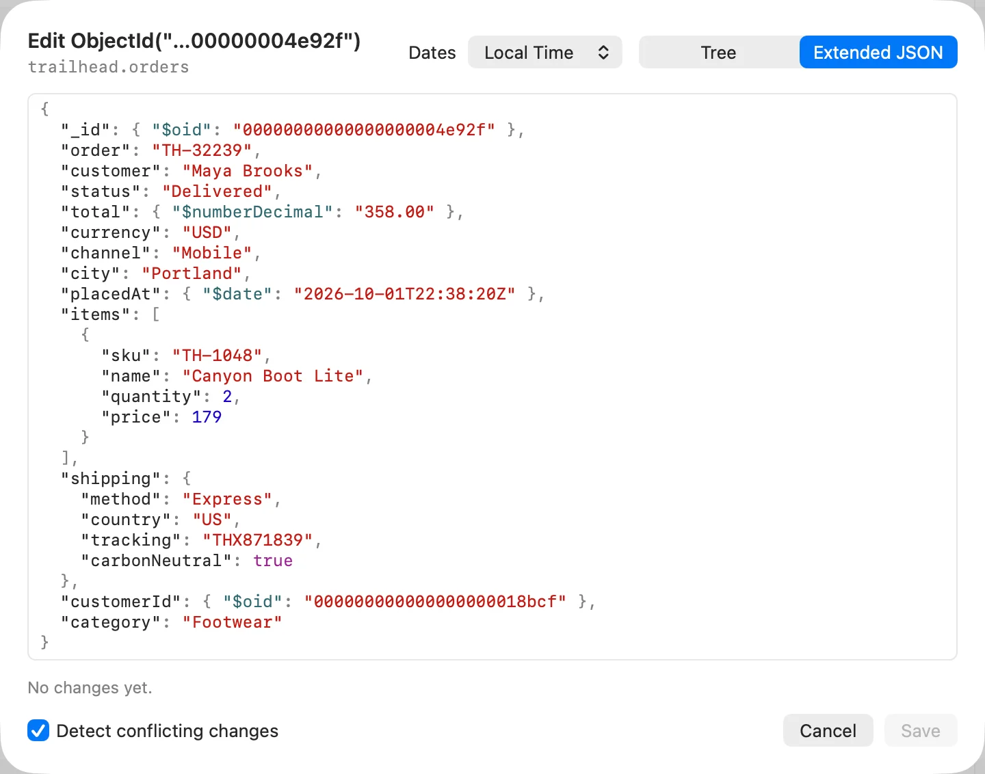Click the order value "TH-32239"

click(x=202, y=150)
